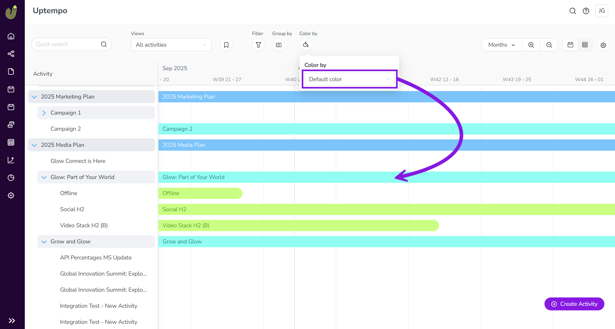Open the All activities views dropdown
615x329 pixels.
click(171, 45)
